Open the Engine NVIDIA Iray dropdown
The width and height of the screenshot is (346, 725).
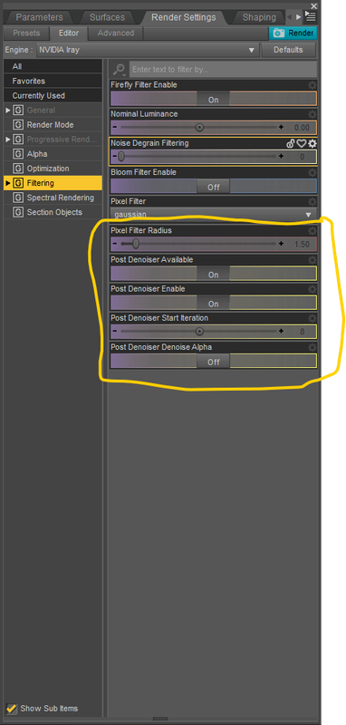148,50
